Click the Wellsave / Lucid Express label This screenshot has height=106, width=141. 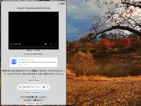(33, 93)
